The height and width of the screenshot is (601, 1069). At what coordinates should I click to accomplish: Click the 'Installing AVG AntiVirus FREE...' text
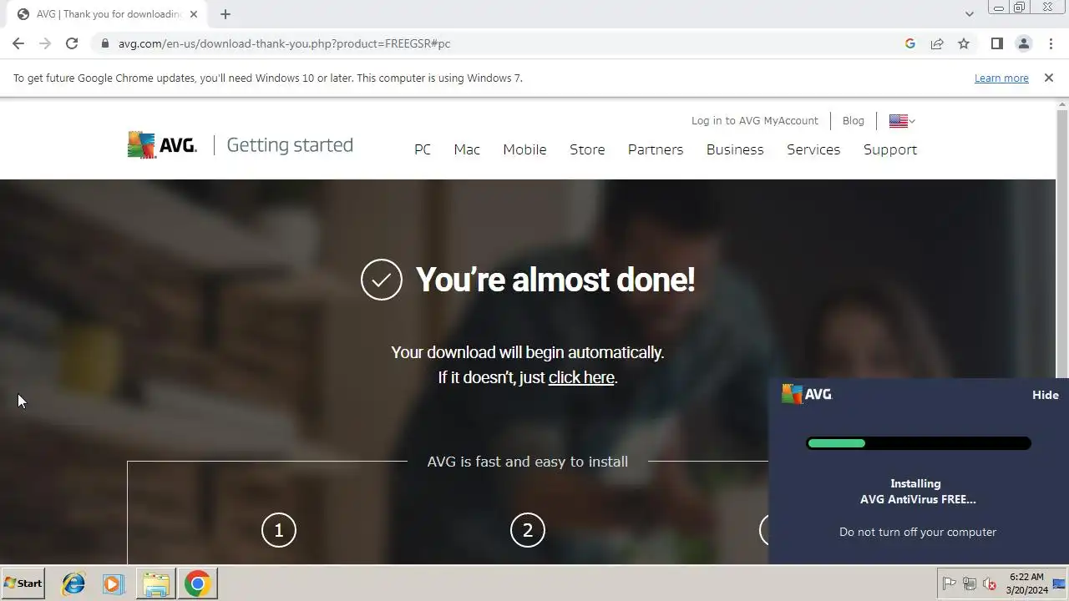click(x=918, y=492)
